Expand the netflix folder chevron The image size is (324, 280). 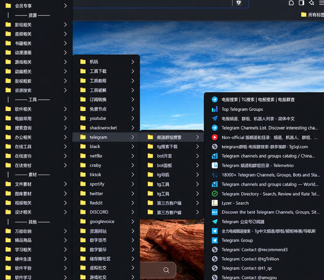coord(133,156)
